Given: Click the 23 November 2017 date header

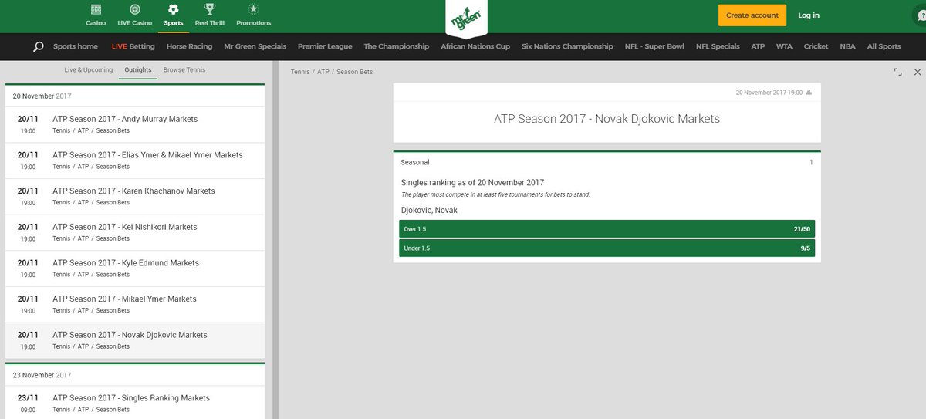Looking at the screenshot, I should [135, 375].
